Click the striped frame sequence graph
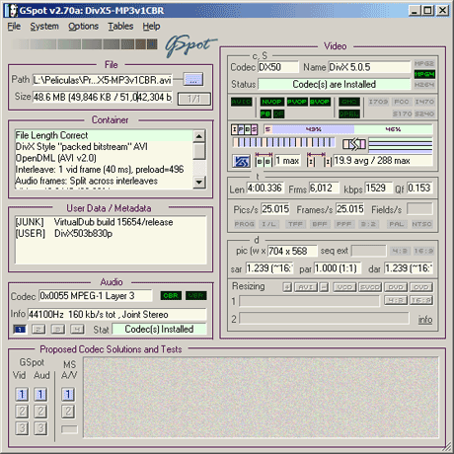The height and width of the screenshot is (454, 454). tap(283, 142)
